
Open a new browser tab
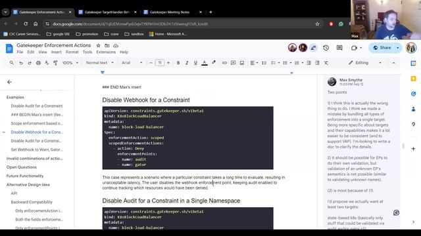tap(210, 12)
